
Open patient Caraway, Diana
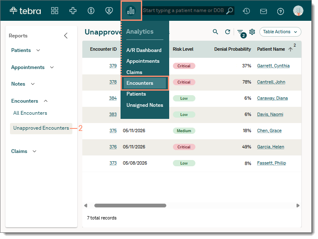(272, 98)
